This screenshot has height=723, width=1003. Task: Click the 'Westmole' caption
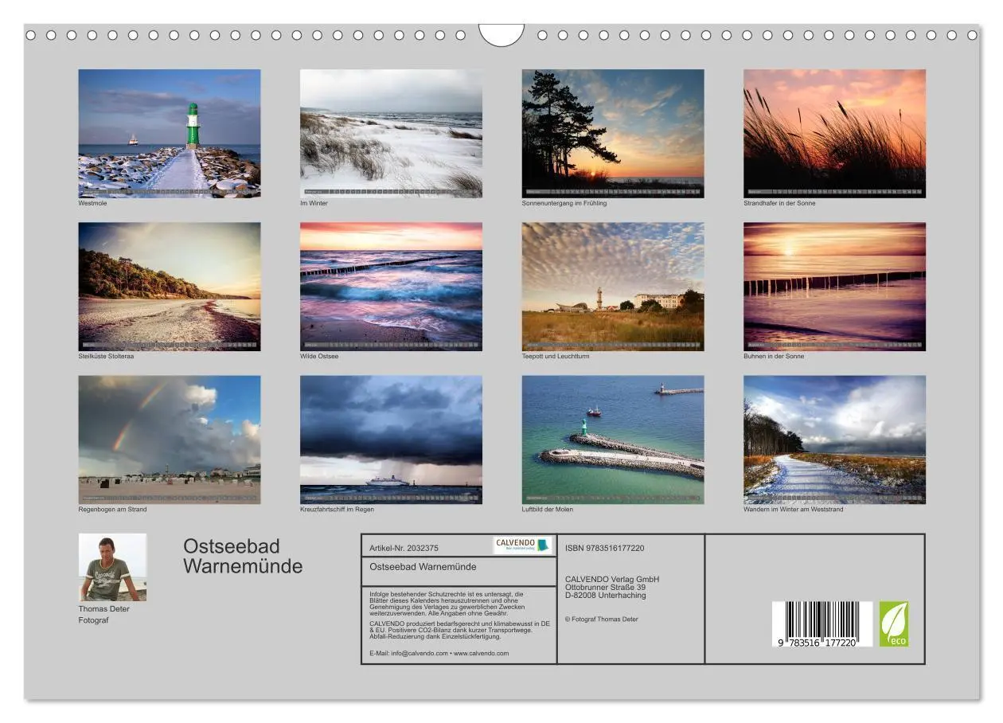click(x=92, y=203)
